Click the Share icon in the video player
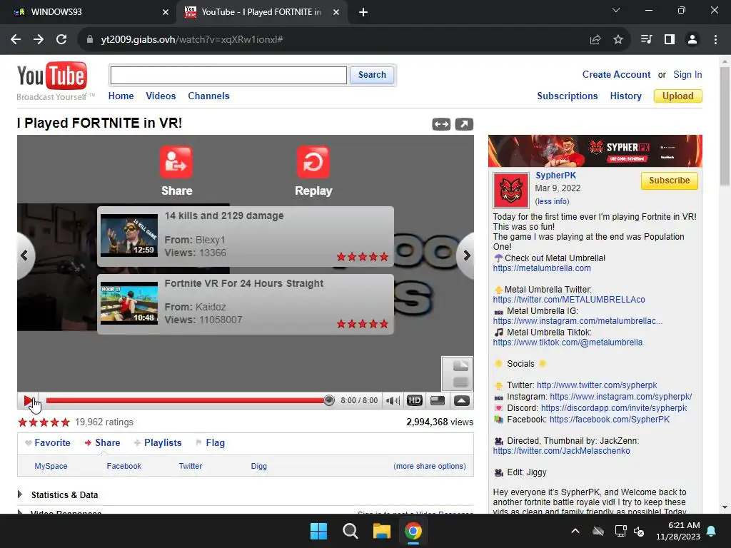 tap(176, 162)
